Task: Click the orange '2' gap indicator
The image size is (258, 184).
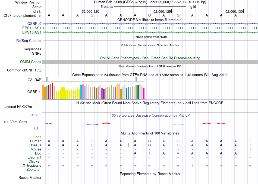Action: pos(128,137)
